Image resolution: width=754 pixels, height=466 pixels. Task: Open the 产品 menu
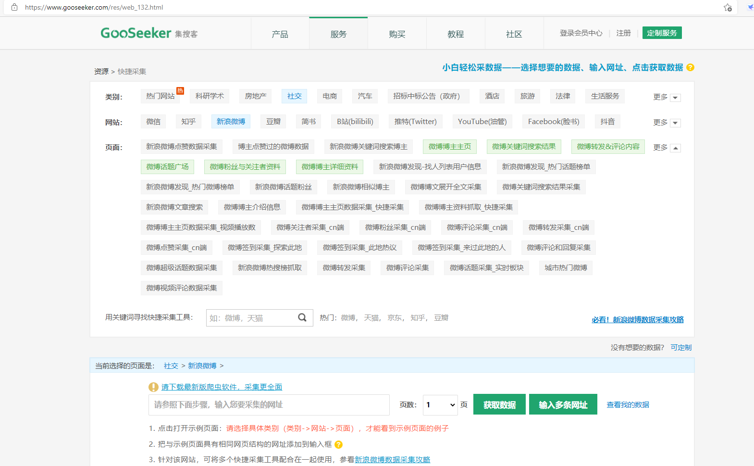tap(280, 34)
